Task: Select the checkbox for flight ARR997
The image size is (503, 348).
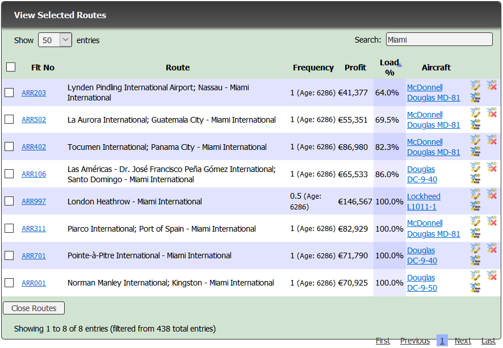Action: (x=9, y=201)
